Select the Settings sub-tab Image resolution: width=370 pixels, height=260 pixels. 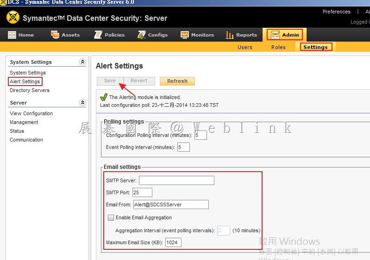(315, 47)
